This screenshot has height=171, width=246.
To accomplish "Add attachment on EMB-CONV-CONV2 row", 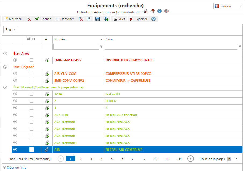I will [x=47, y=81].
